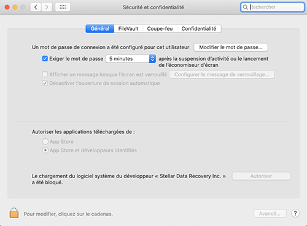This screenshot has height=226, width=307.
Task: Click the red close window button
Action: [x=7, y=7]
